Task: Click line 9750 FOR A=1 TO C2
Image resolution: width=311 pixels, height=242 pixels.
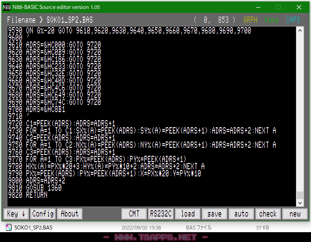Action: 142,145
